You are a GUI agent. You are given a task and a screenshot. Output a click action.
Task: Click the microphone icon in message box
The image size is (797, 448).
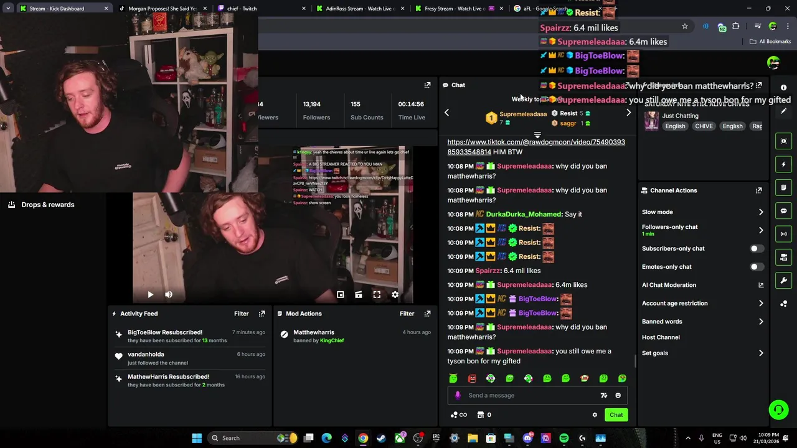pos(458,395)
